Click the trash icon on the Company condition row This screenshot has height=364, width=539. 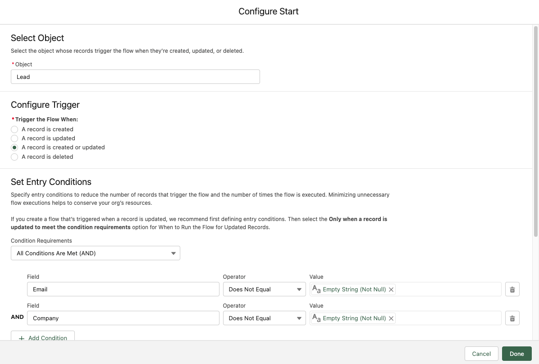(x=512, y=318)
